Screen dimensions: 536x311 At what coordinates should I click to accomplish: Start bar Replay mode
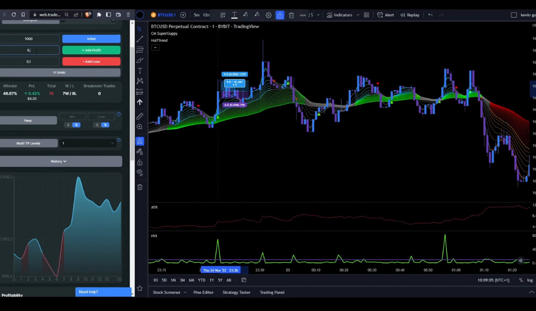[x=410, y=15]
